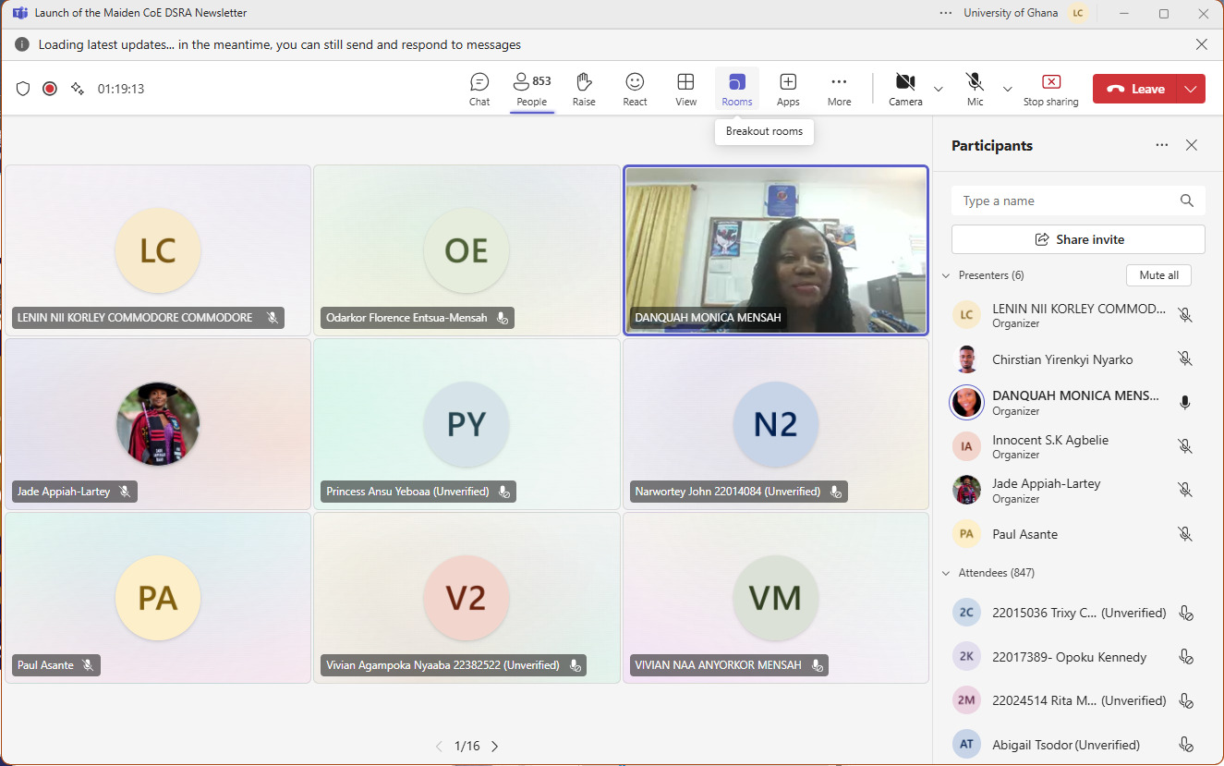
Task: Turn on the Camera
Action: pos(905,89)
